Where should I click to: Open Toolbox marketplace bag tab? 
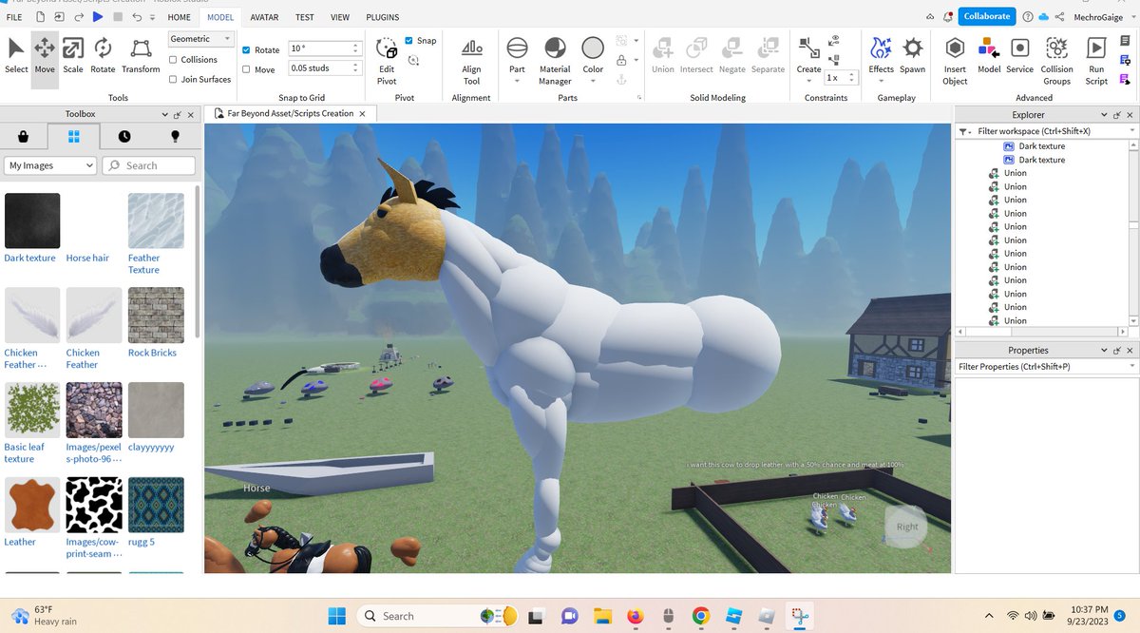(24, 136)
